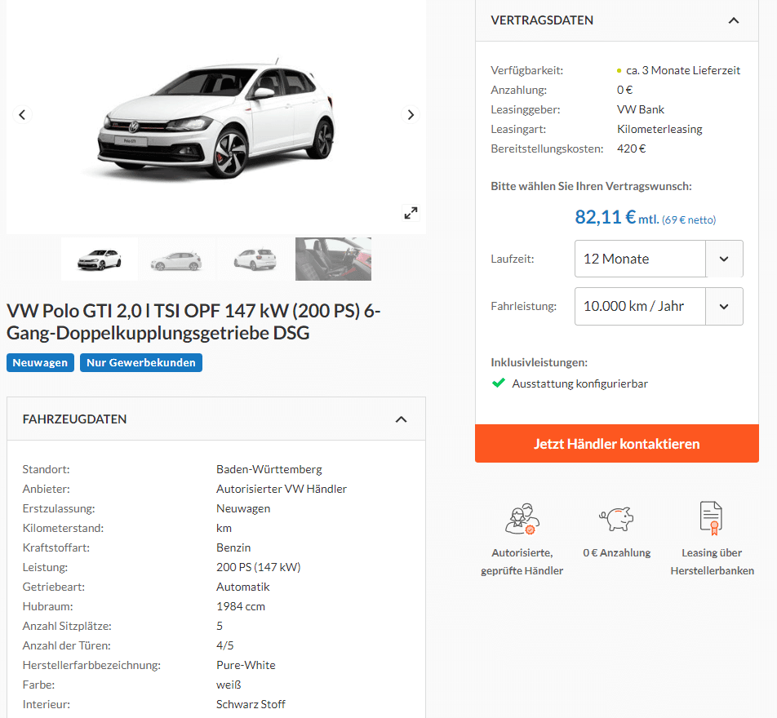The width and height of the screenshot is (777, 718).
Task: Click the Baden-Württemberg location value
Action: [x=269, y=469]
